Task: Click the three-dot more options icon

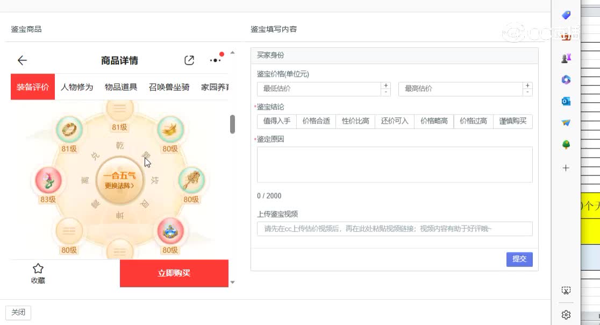Action: [x=215, y=61]
